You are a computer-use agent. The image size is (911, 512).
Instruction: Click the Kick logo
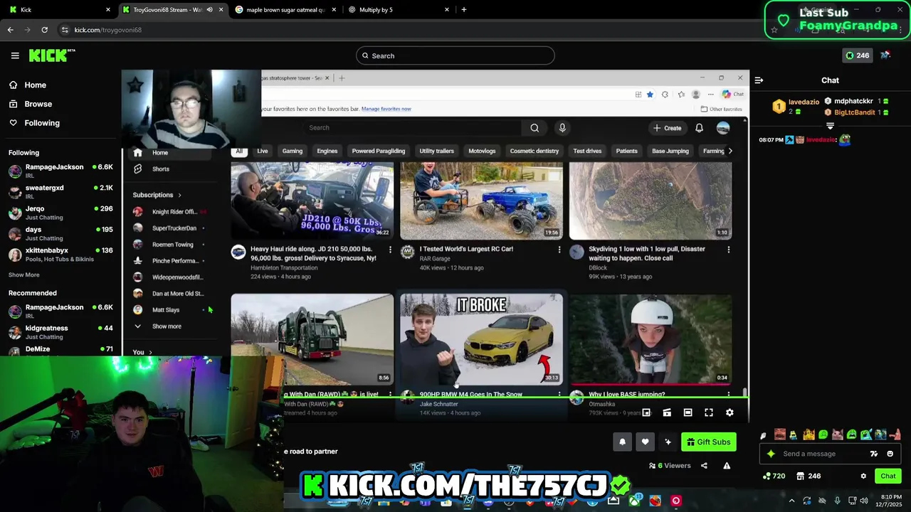coord(51,55)
